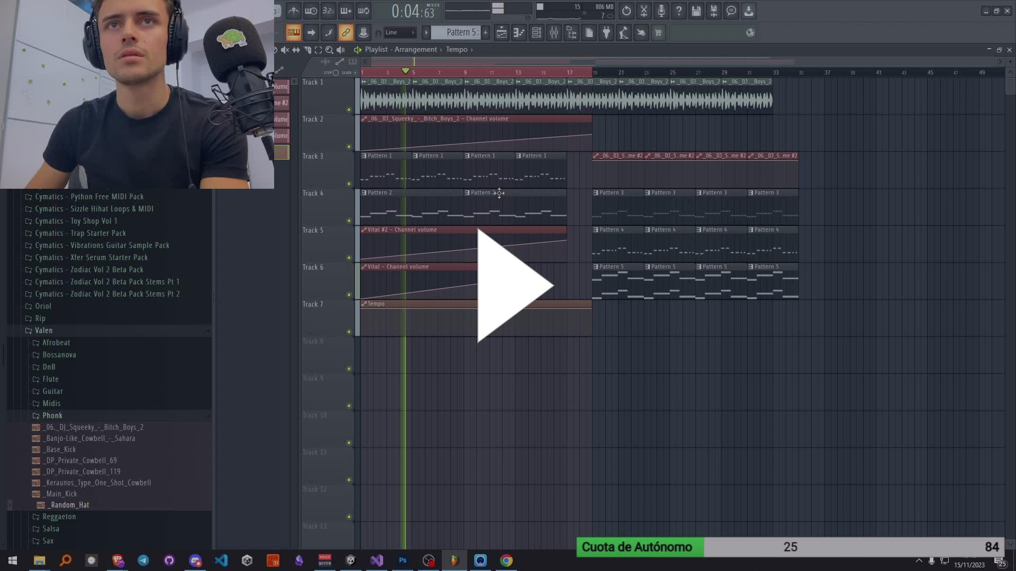Open the Pattern 5 selector
Screen dimensions: 1016x571
(459, 33)
